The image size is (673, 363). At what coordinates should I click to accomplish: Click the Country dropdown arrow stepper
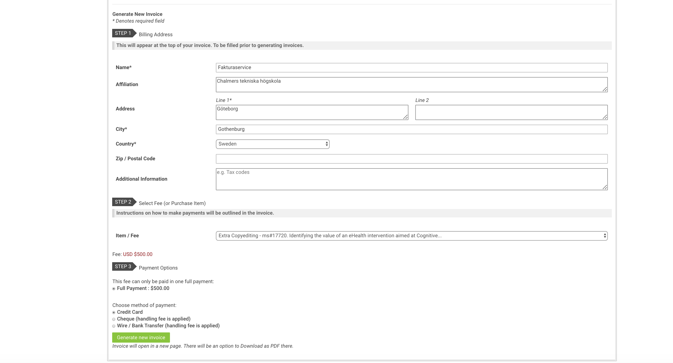click(327, 144)
